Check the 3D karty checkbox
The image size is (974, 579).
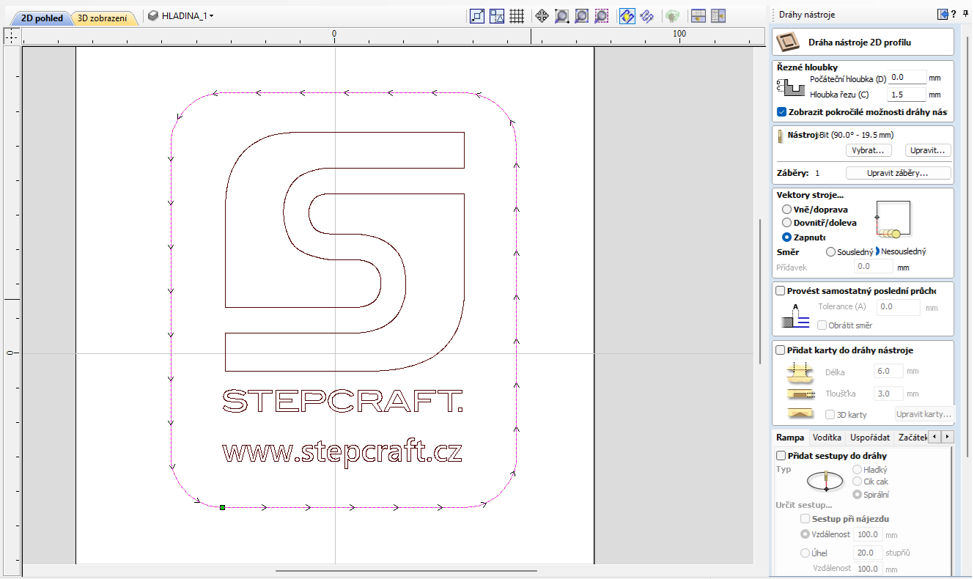(830, 415)
